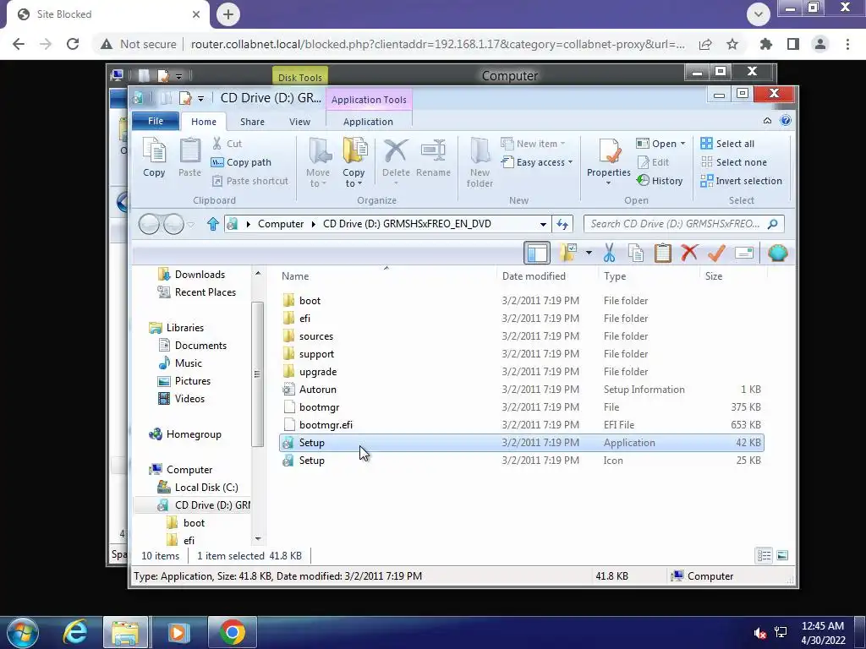Select the Setup icon file row
This screenshot has width=866, height=649.
click(x=521, y=461)
